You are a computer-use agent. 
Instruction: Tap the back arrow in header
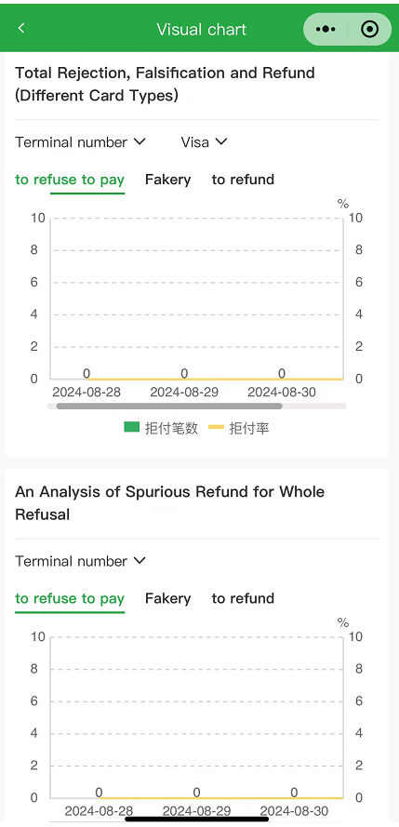click(x=21, y=28)
